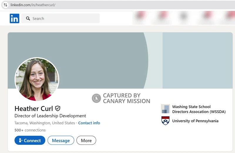The image size is (235, 153).
Task: Click the Director of Leadership Development headline
Action: pos(50,116)
